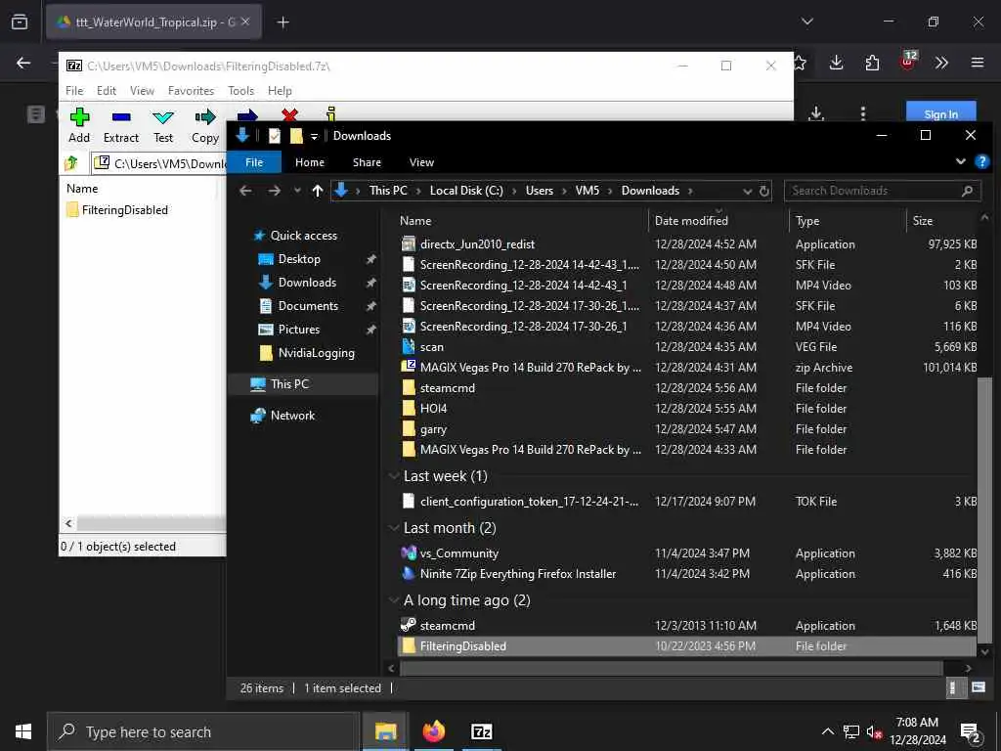Refresh the Downloads folder view
Screen dimensions: 1001x751
coord(763,191)
